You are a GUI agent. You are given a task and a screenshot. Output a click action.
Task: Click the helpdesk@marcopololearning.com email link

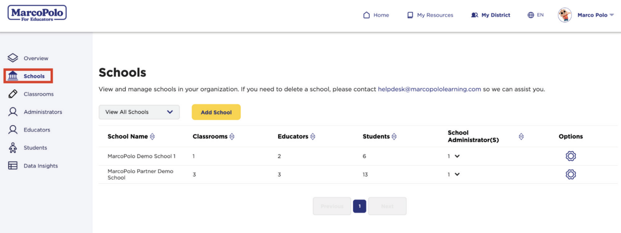coord(430,89)
